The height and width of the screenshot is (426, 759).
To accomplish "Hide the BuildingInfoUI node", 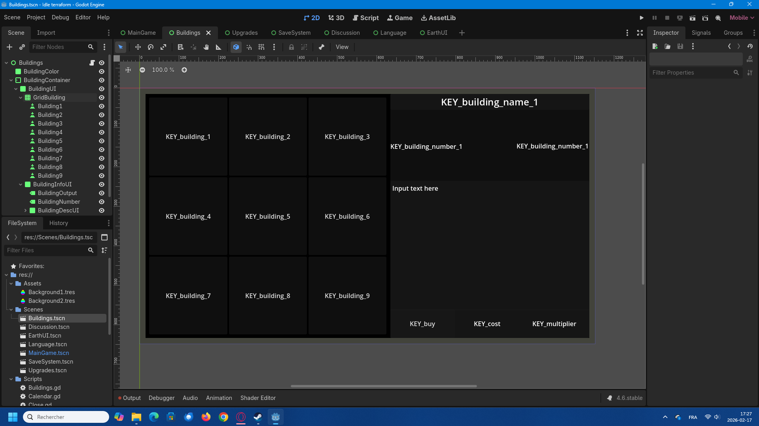I will (x=102, y=184).
